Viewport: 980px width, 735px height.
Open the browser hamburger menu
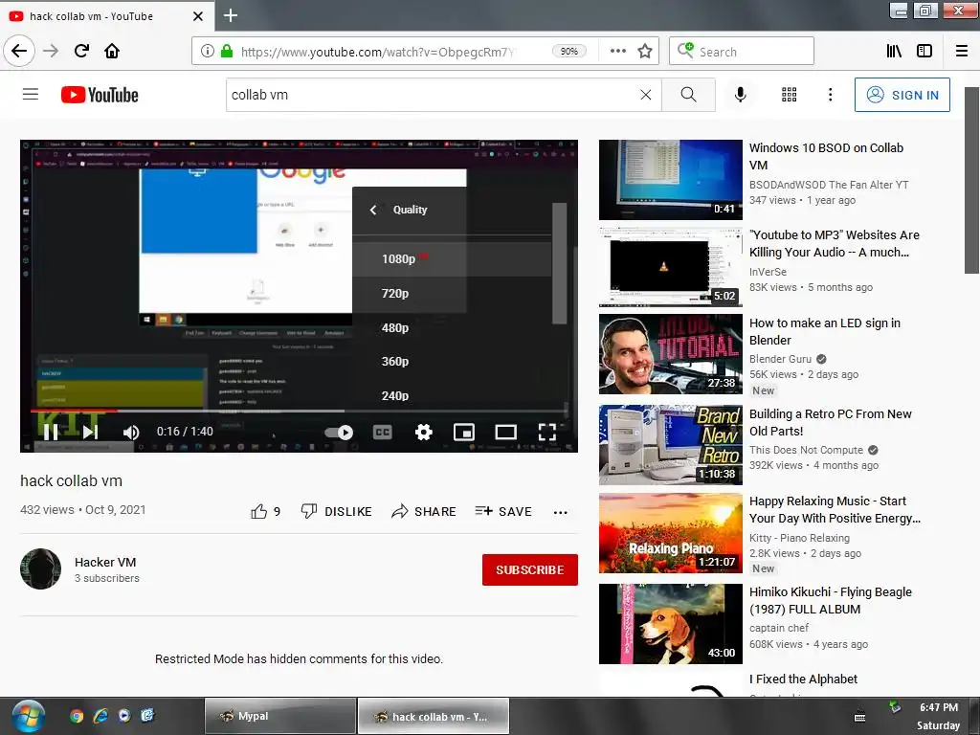(x=962, y=52)
